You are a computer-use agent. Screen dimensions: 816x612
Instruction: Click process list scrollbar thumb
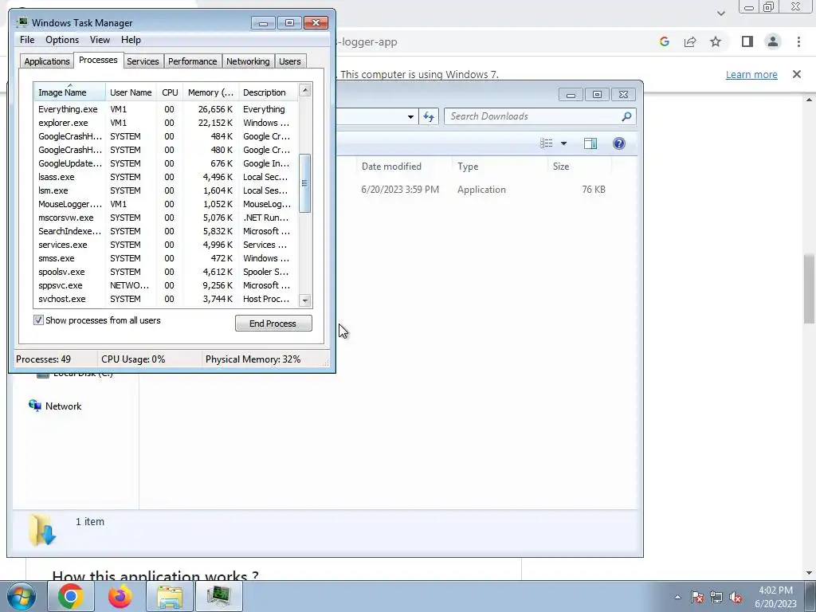[x=305, y=183]
